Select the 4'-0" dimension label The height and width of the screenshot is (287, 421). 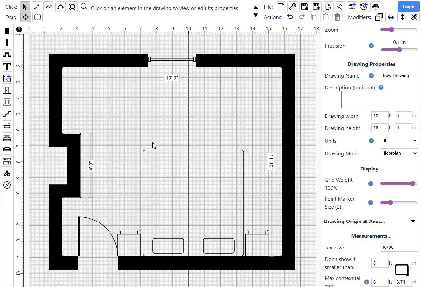[x=91, y=166]
